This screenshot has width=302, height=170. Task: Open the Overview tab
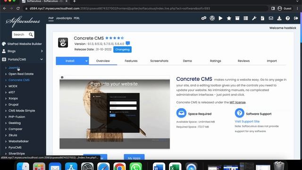click(x=103, y=61)
